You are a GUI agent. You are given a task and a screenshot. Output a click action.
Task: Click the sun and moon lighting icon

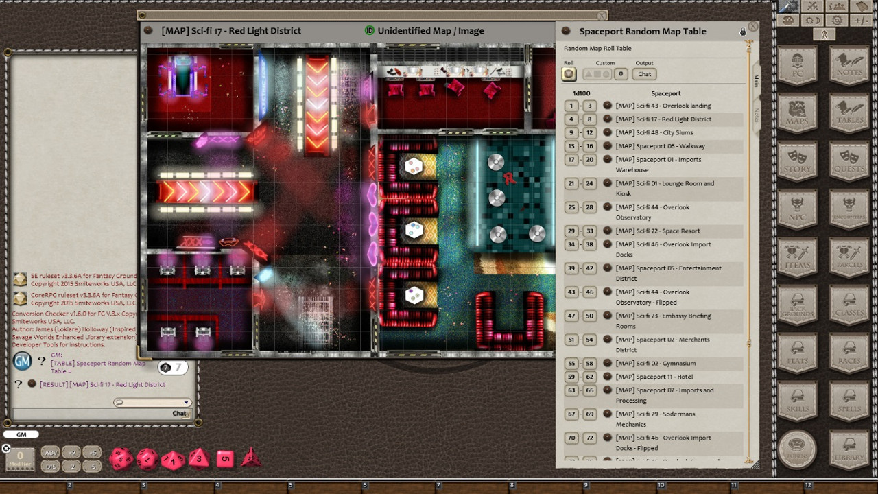[x=812, y=20]
